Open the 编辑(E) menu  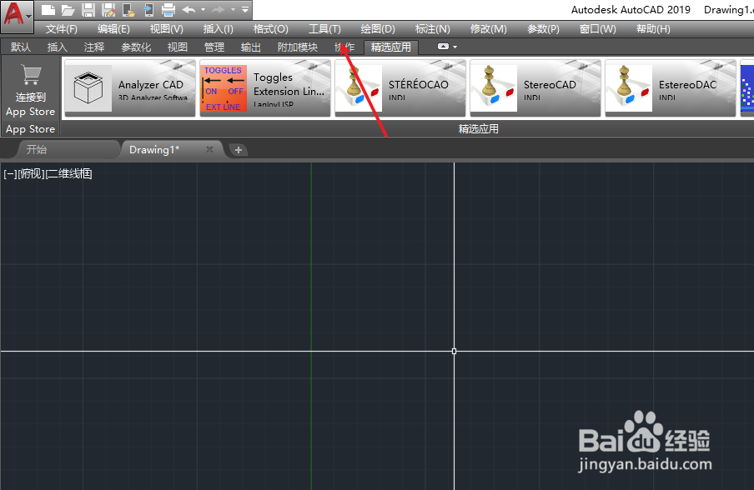click(113, 29)
